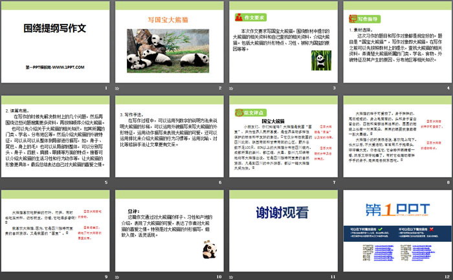Click the animation star icon under slide 3
This screenshot has height=280, width=453.
pyautogui.click(x=231, y=89)
